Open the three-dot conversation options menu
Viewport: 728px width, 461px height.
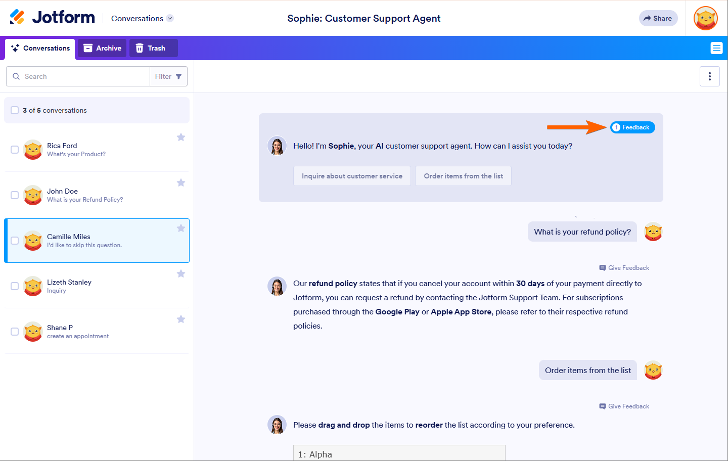pos(709,76)
